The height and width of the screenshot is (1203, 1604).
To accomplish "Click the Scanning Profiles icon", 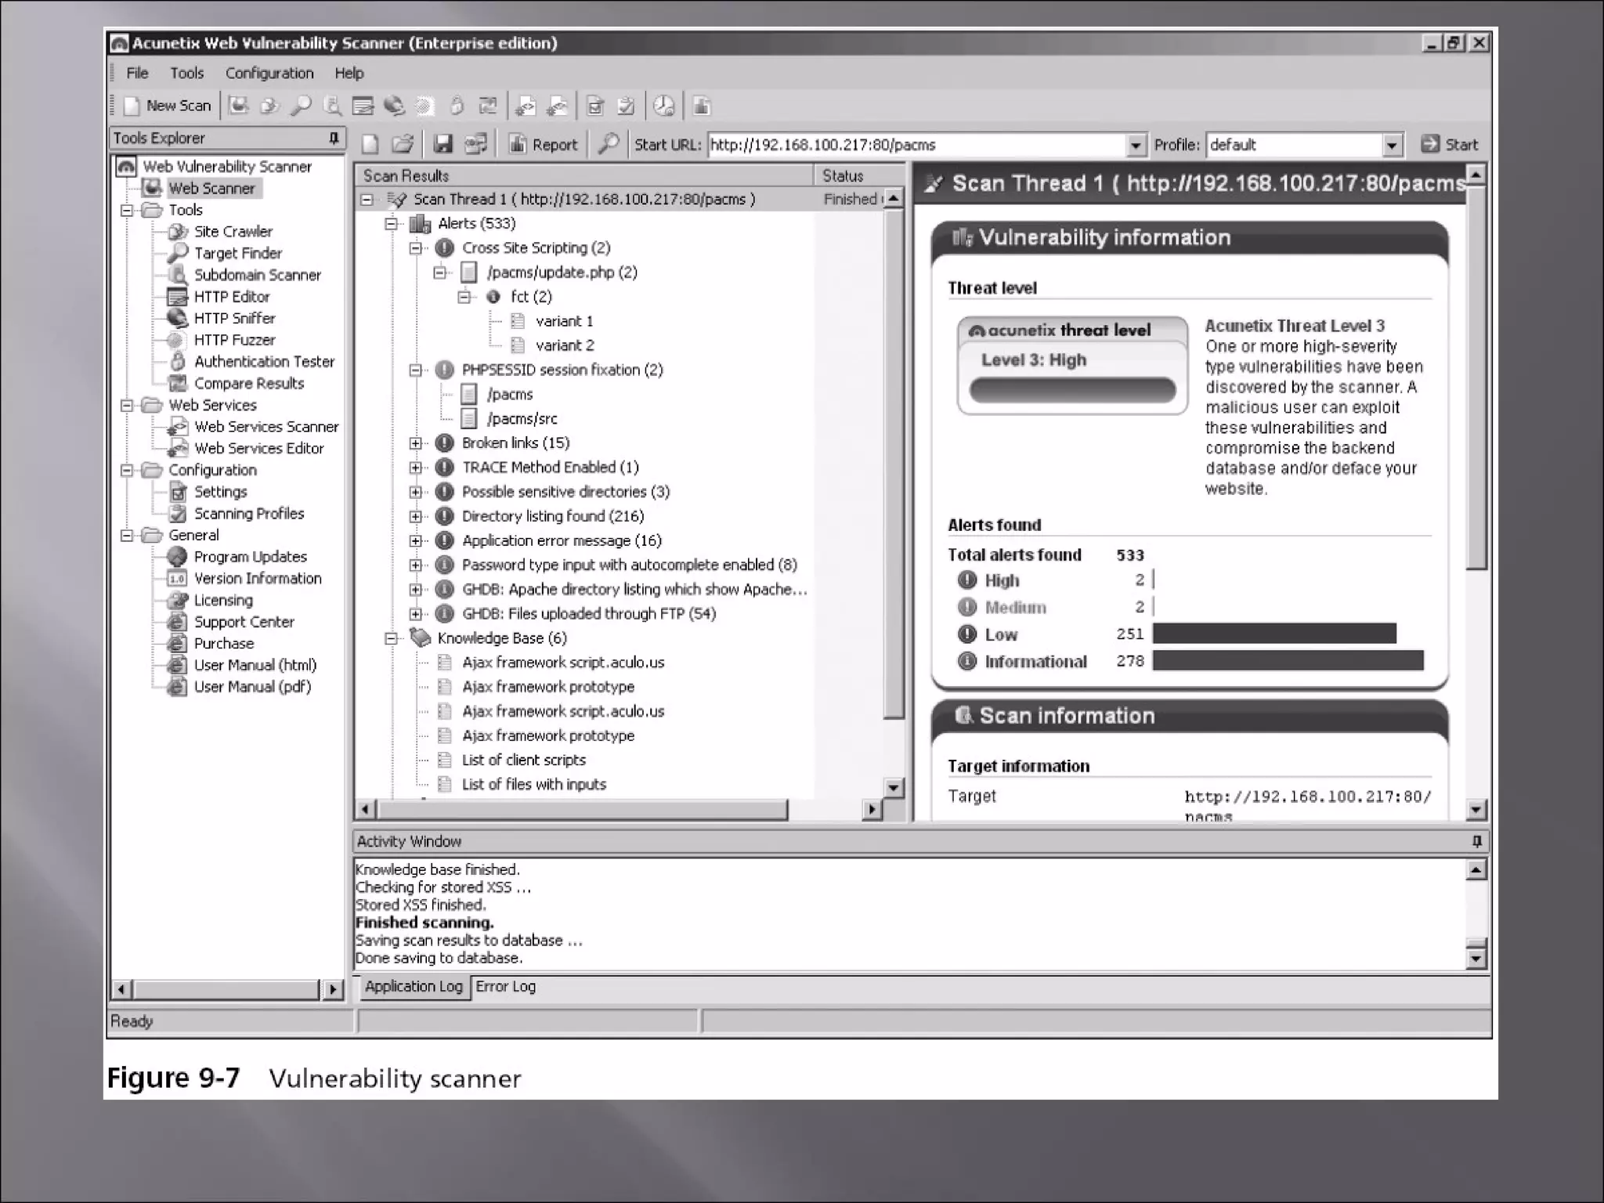I will click(x=179, y=514).
